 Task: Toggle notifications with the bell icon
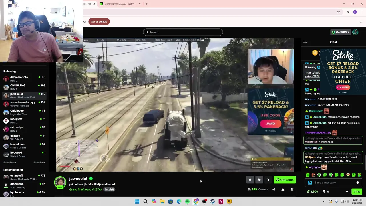click(x=250, y=180)
